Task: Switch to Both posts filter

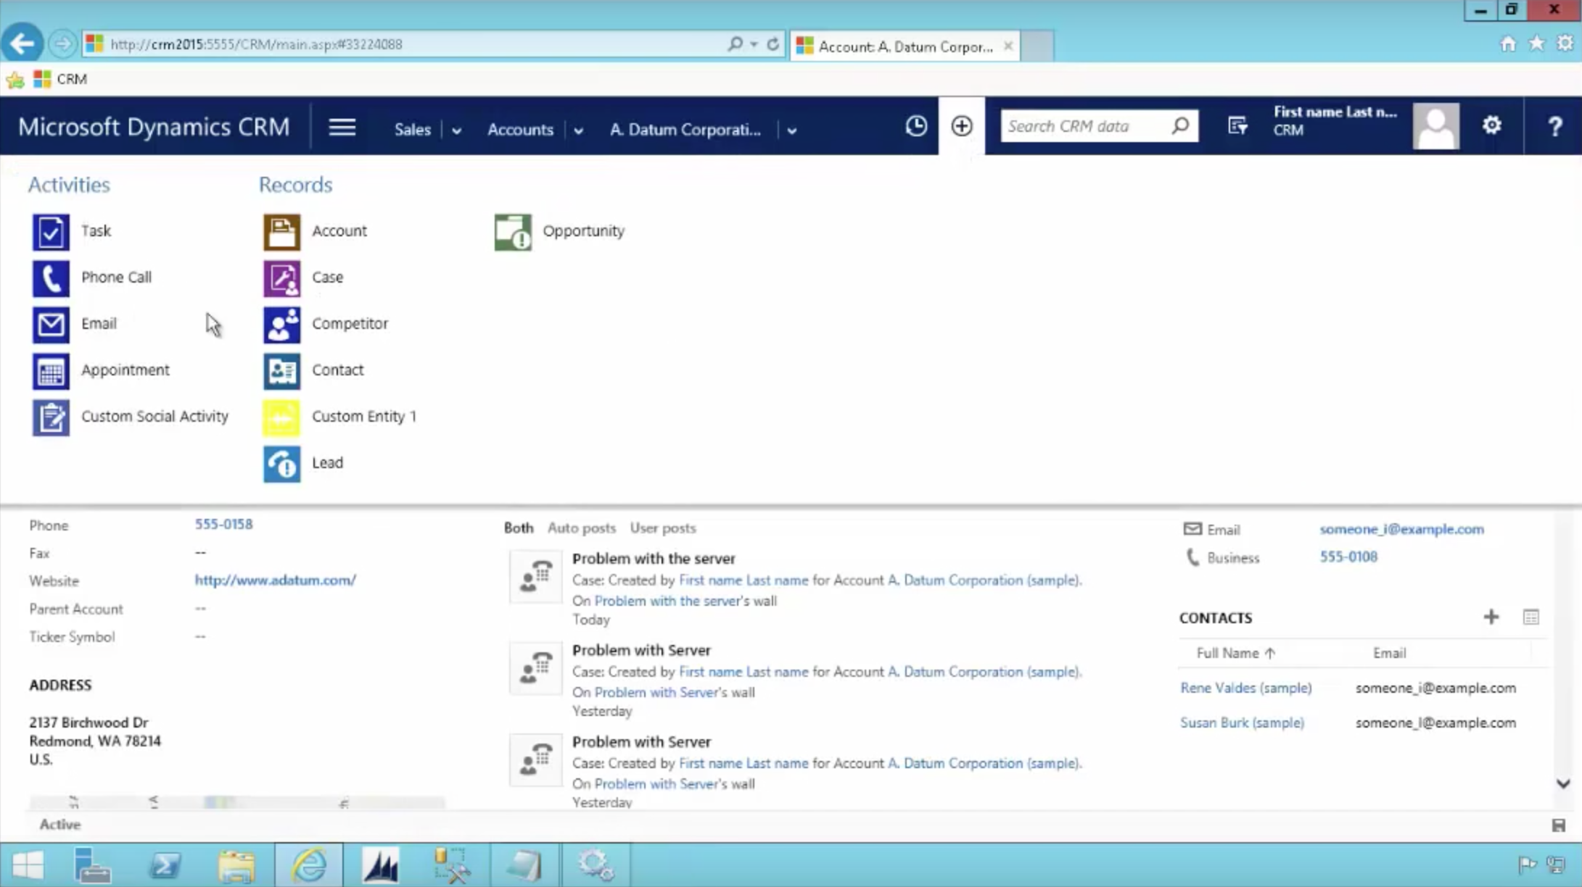Action: pos(518,528)
